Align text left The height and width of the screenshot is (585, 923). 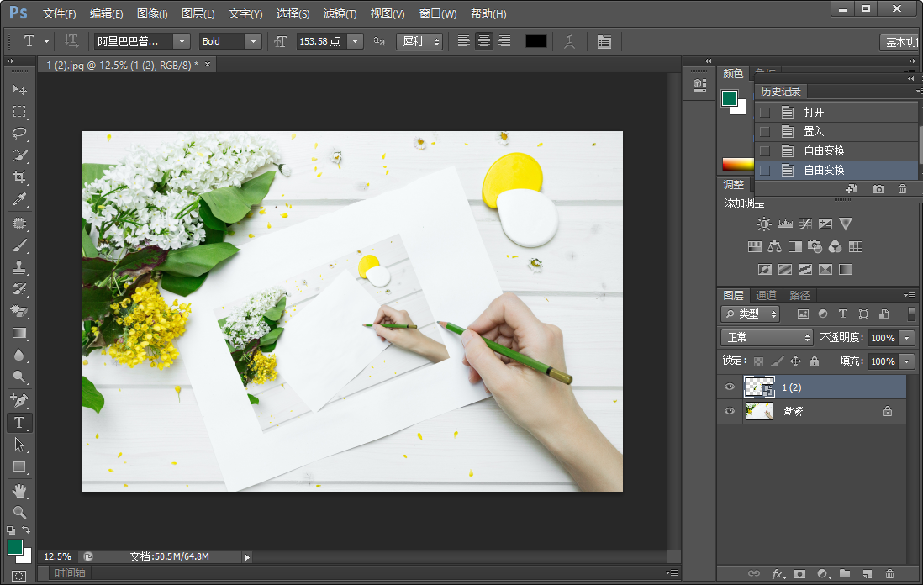(x=463, y=41)
